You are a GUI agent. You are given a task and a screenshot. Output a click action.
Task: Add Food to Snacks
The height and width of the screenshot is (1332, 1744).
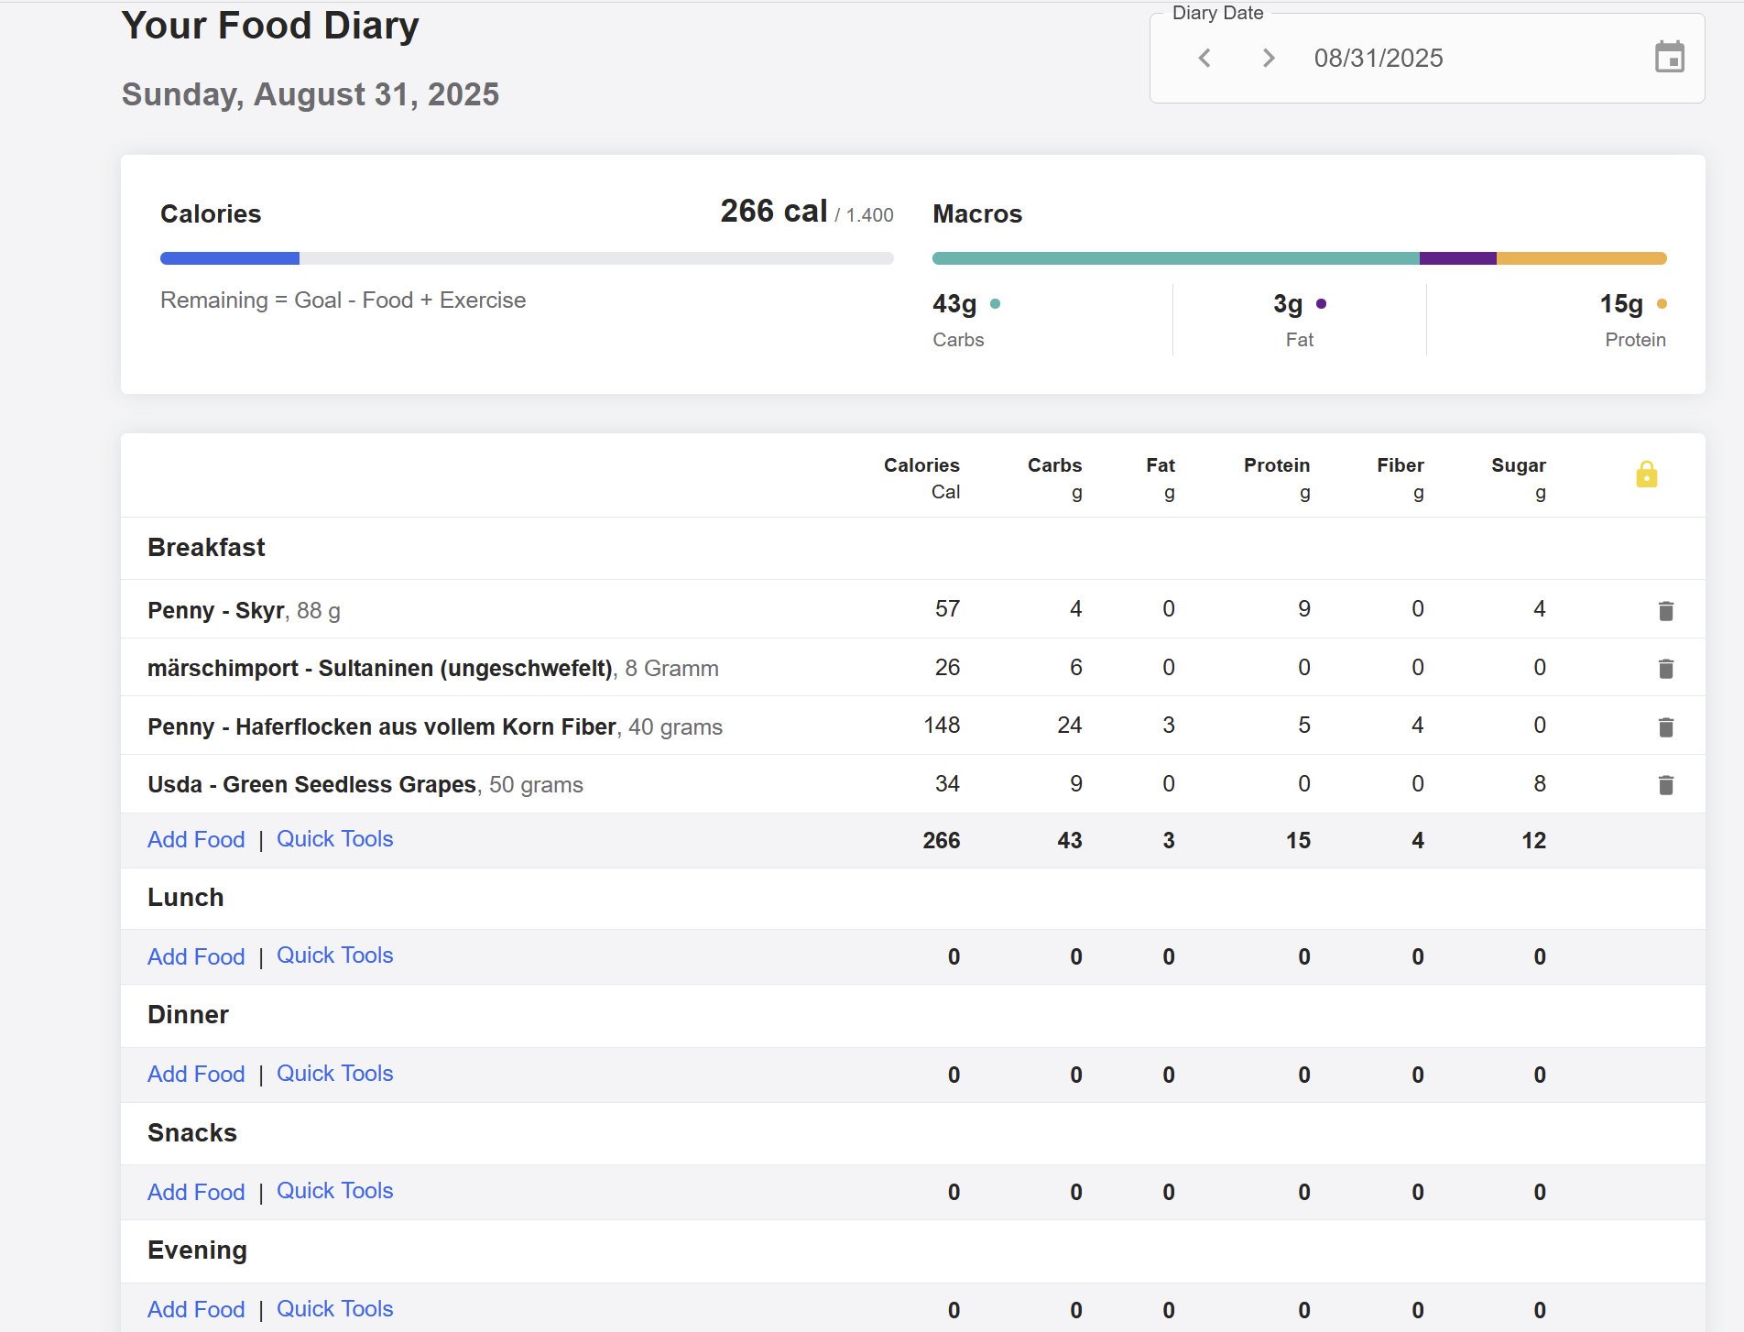click(196, 1193)
